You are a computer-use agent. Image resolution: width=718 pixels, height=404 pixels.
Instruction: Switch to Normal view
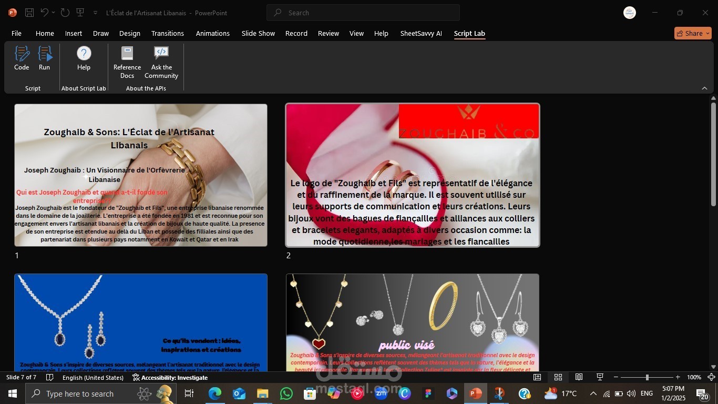tap(537, 377)
